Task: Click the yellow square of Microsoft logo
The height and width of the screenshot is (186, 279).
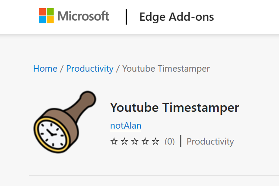Action: [x=50, y=19]
